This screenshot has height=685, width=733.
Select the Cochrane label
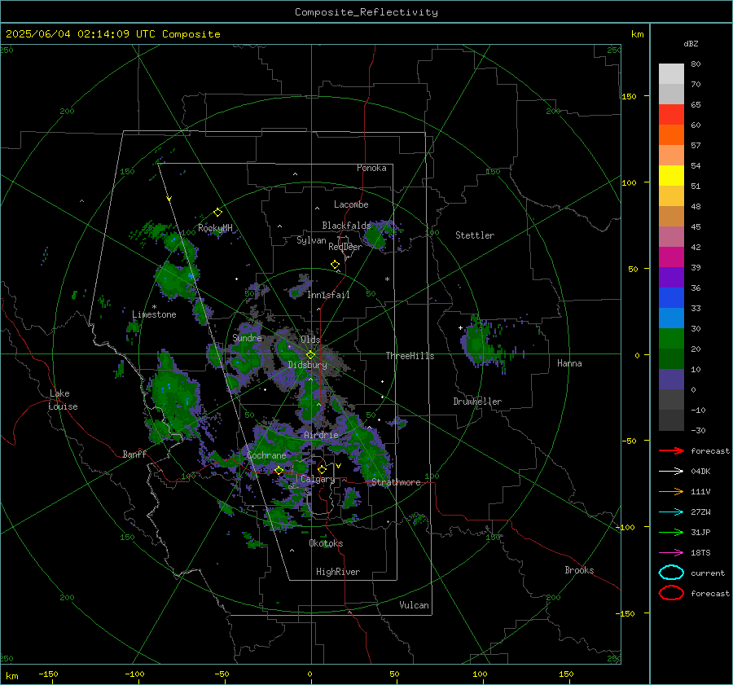click(266, 455)
